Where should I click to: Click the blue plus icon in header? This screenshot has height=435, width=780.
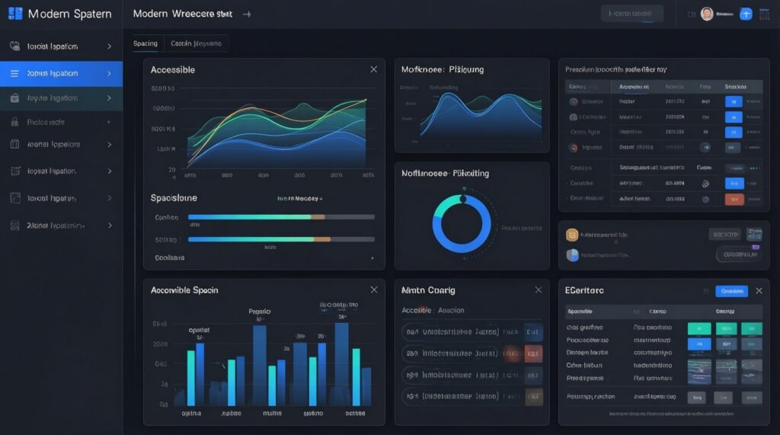click(x=746, y=14)
